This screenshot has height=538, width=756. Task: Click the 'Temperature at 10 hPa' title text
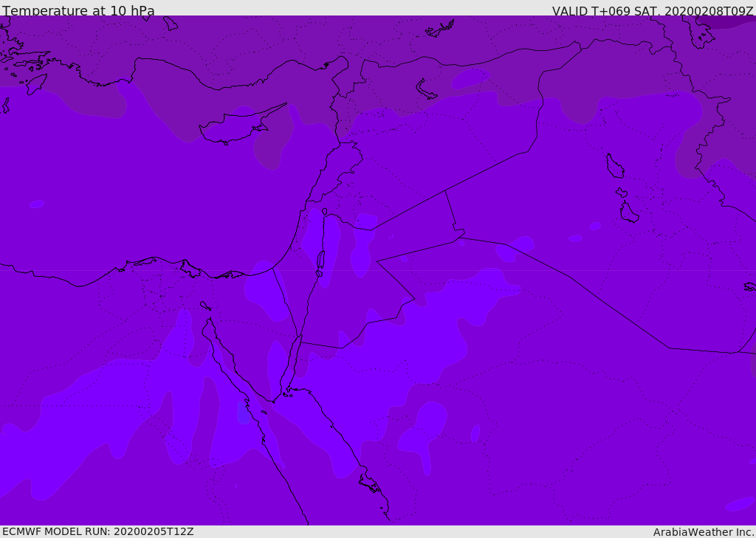pos(78,10)
